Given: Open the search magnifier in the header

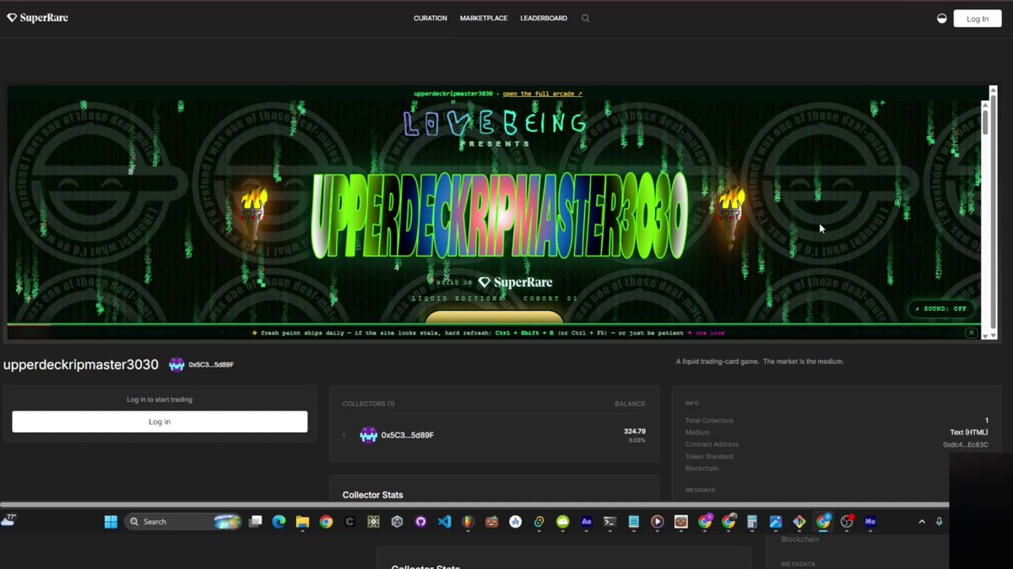Looking at the screenshot, I should (x=586, y=19).
